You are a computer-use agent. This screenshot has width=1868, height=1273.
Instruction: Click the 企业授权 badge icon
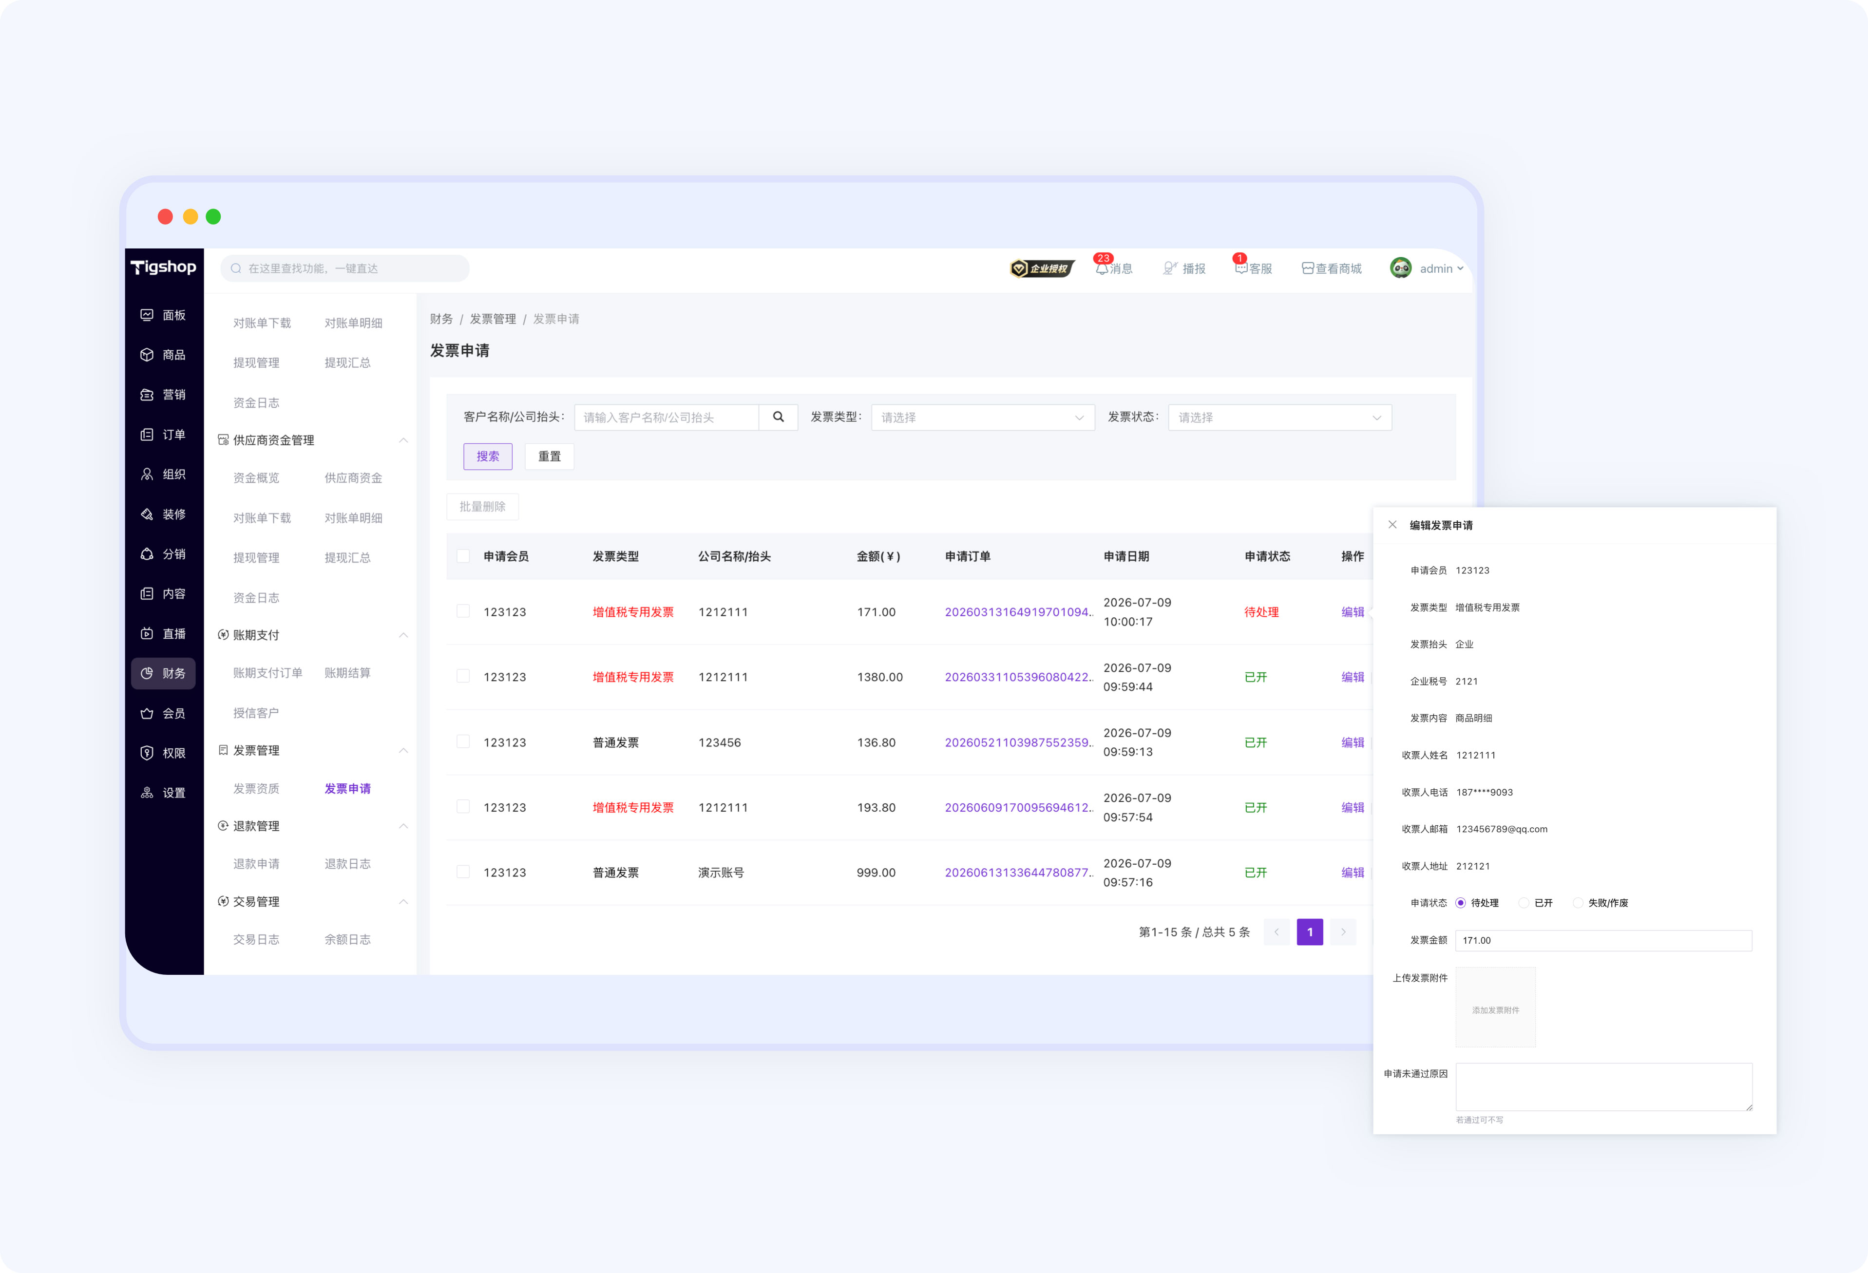point(1043,268)
